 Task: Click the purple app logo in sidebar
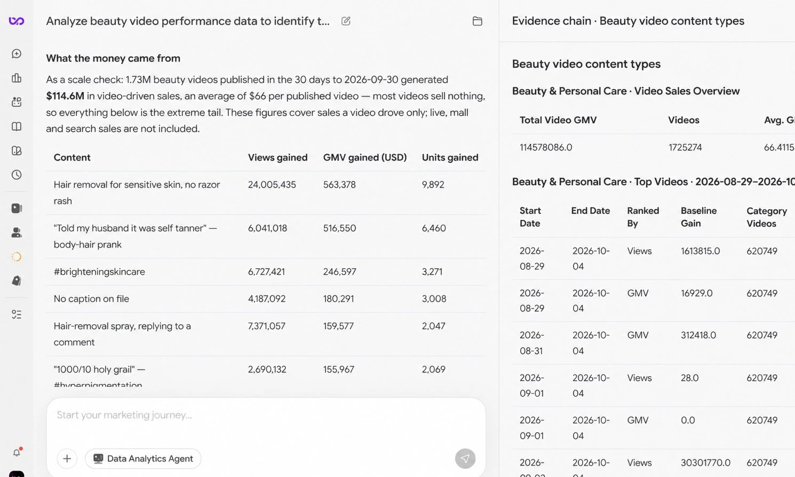pyautogui.click(x=17, y=21)
